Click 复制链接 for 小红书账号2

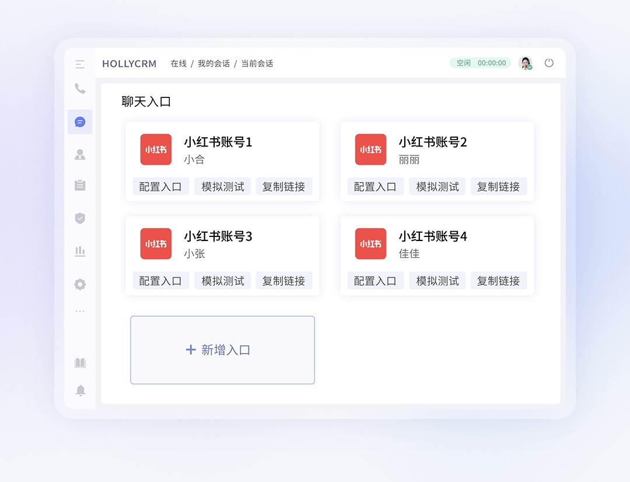(x=499, y=187)
